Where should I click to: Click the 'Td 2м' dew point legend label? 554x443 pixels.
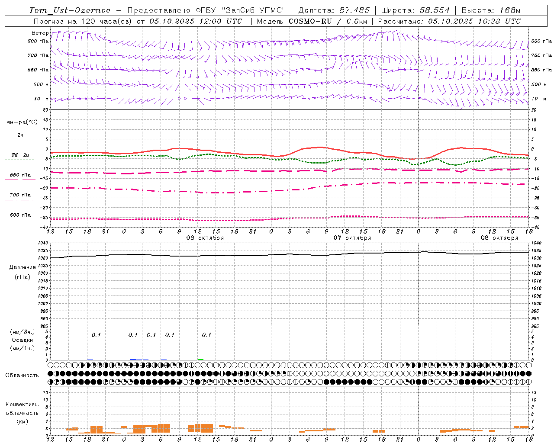[20, 154]
